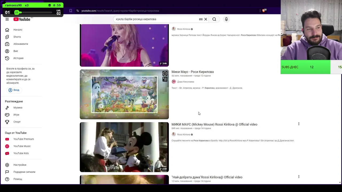Click description Слушайте песните на Роси Кирилова
The height and width of the screenshot is (192, 342).
coord(233,141)
